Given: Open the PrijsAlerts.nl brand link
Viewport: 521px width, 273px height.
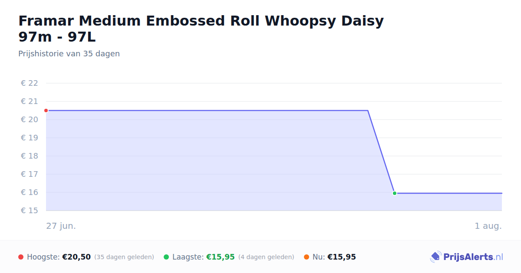Looking at the screenshot, I should (467, 257).
